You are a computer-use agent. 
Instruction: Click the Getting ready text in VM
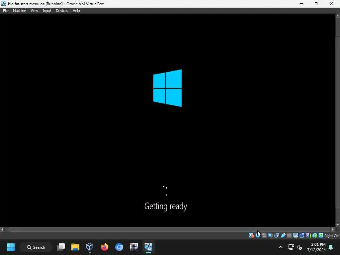pos(166,206)
